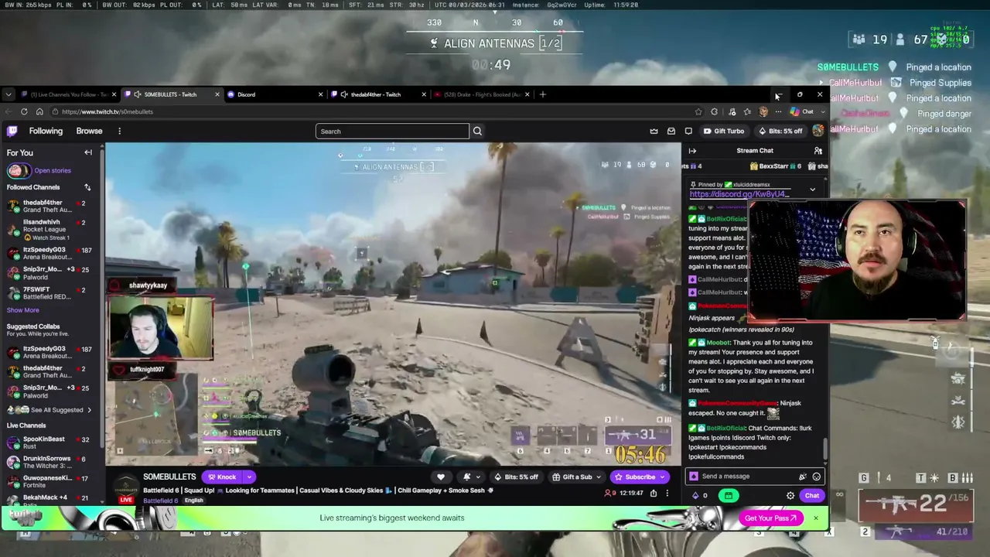Image resolution: width=990 pixels, height=557 pixels.
Task: Open the Battlefield 6 category link
Action: (159, 501)
